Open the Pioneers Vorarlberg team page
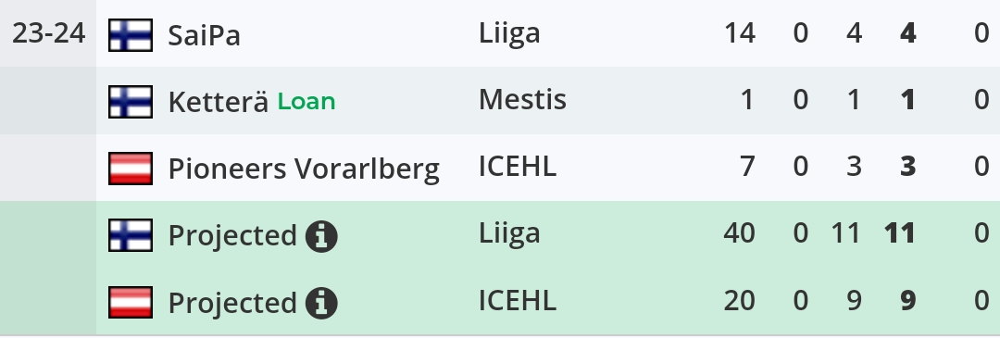 point(304,169)
